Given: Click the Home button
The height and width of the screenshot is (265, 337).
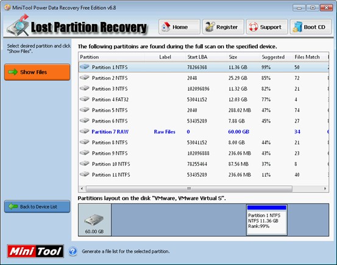Looking at the screenshot, I should point(179,27).
